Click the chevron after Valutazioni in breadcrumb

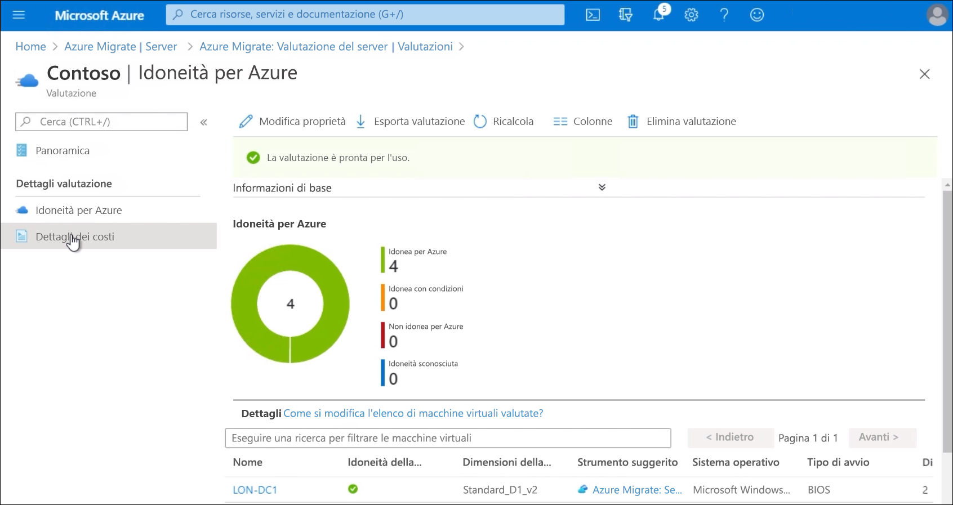pos(462,47)
